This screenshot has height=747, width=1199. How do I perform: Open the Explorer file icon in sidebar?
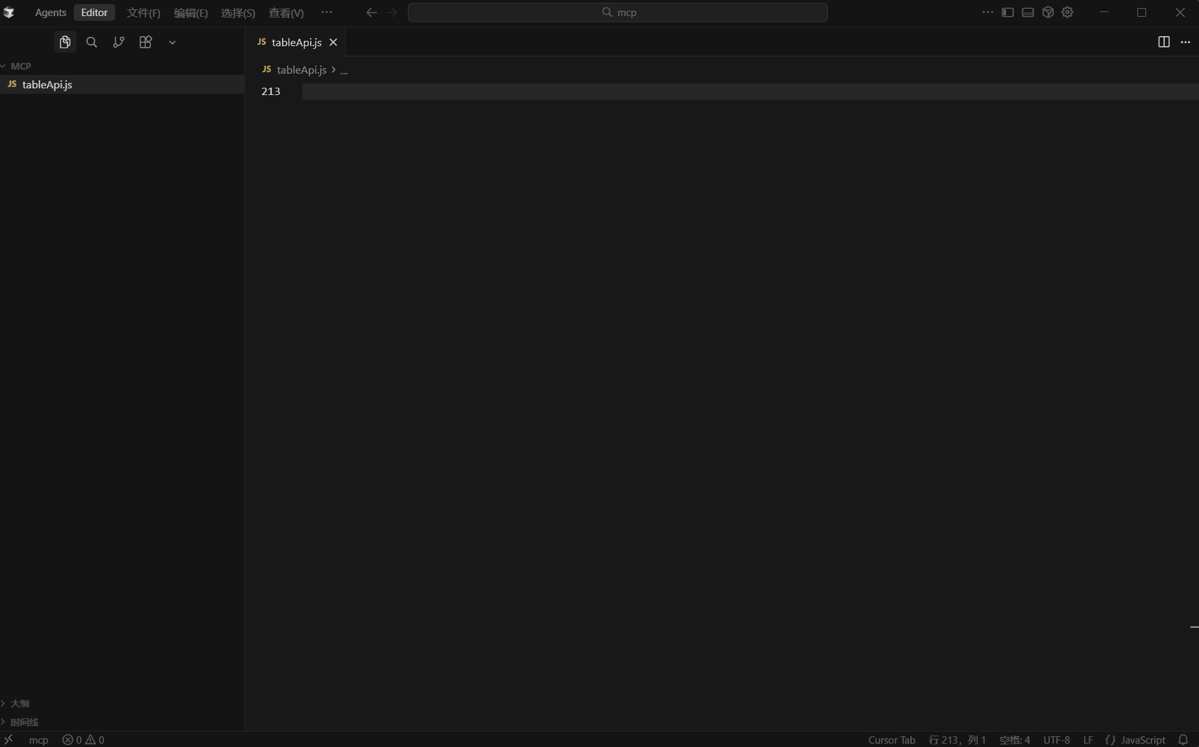pyautogui.click(x=64, y=41)
